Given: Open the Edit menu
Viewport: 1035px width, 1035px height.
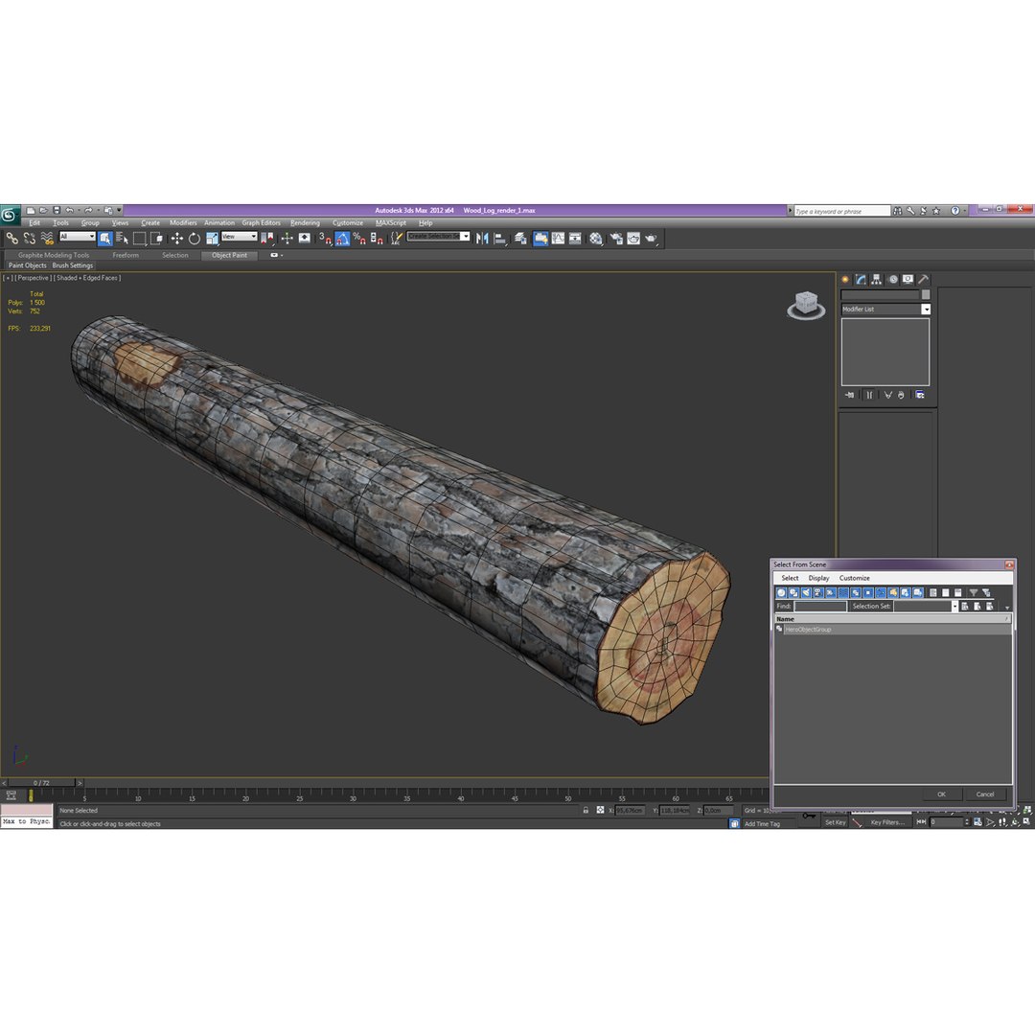Looking at the screenshot, I should (34, 222).
